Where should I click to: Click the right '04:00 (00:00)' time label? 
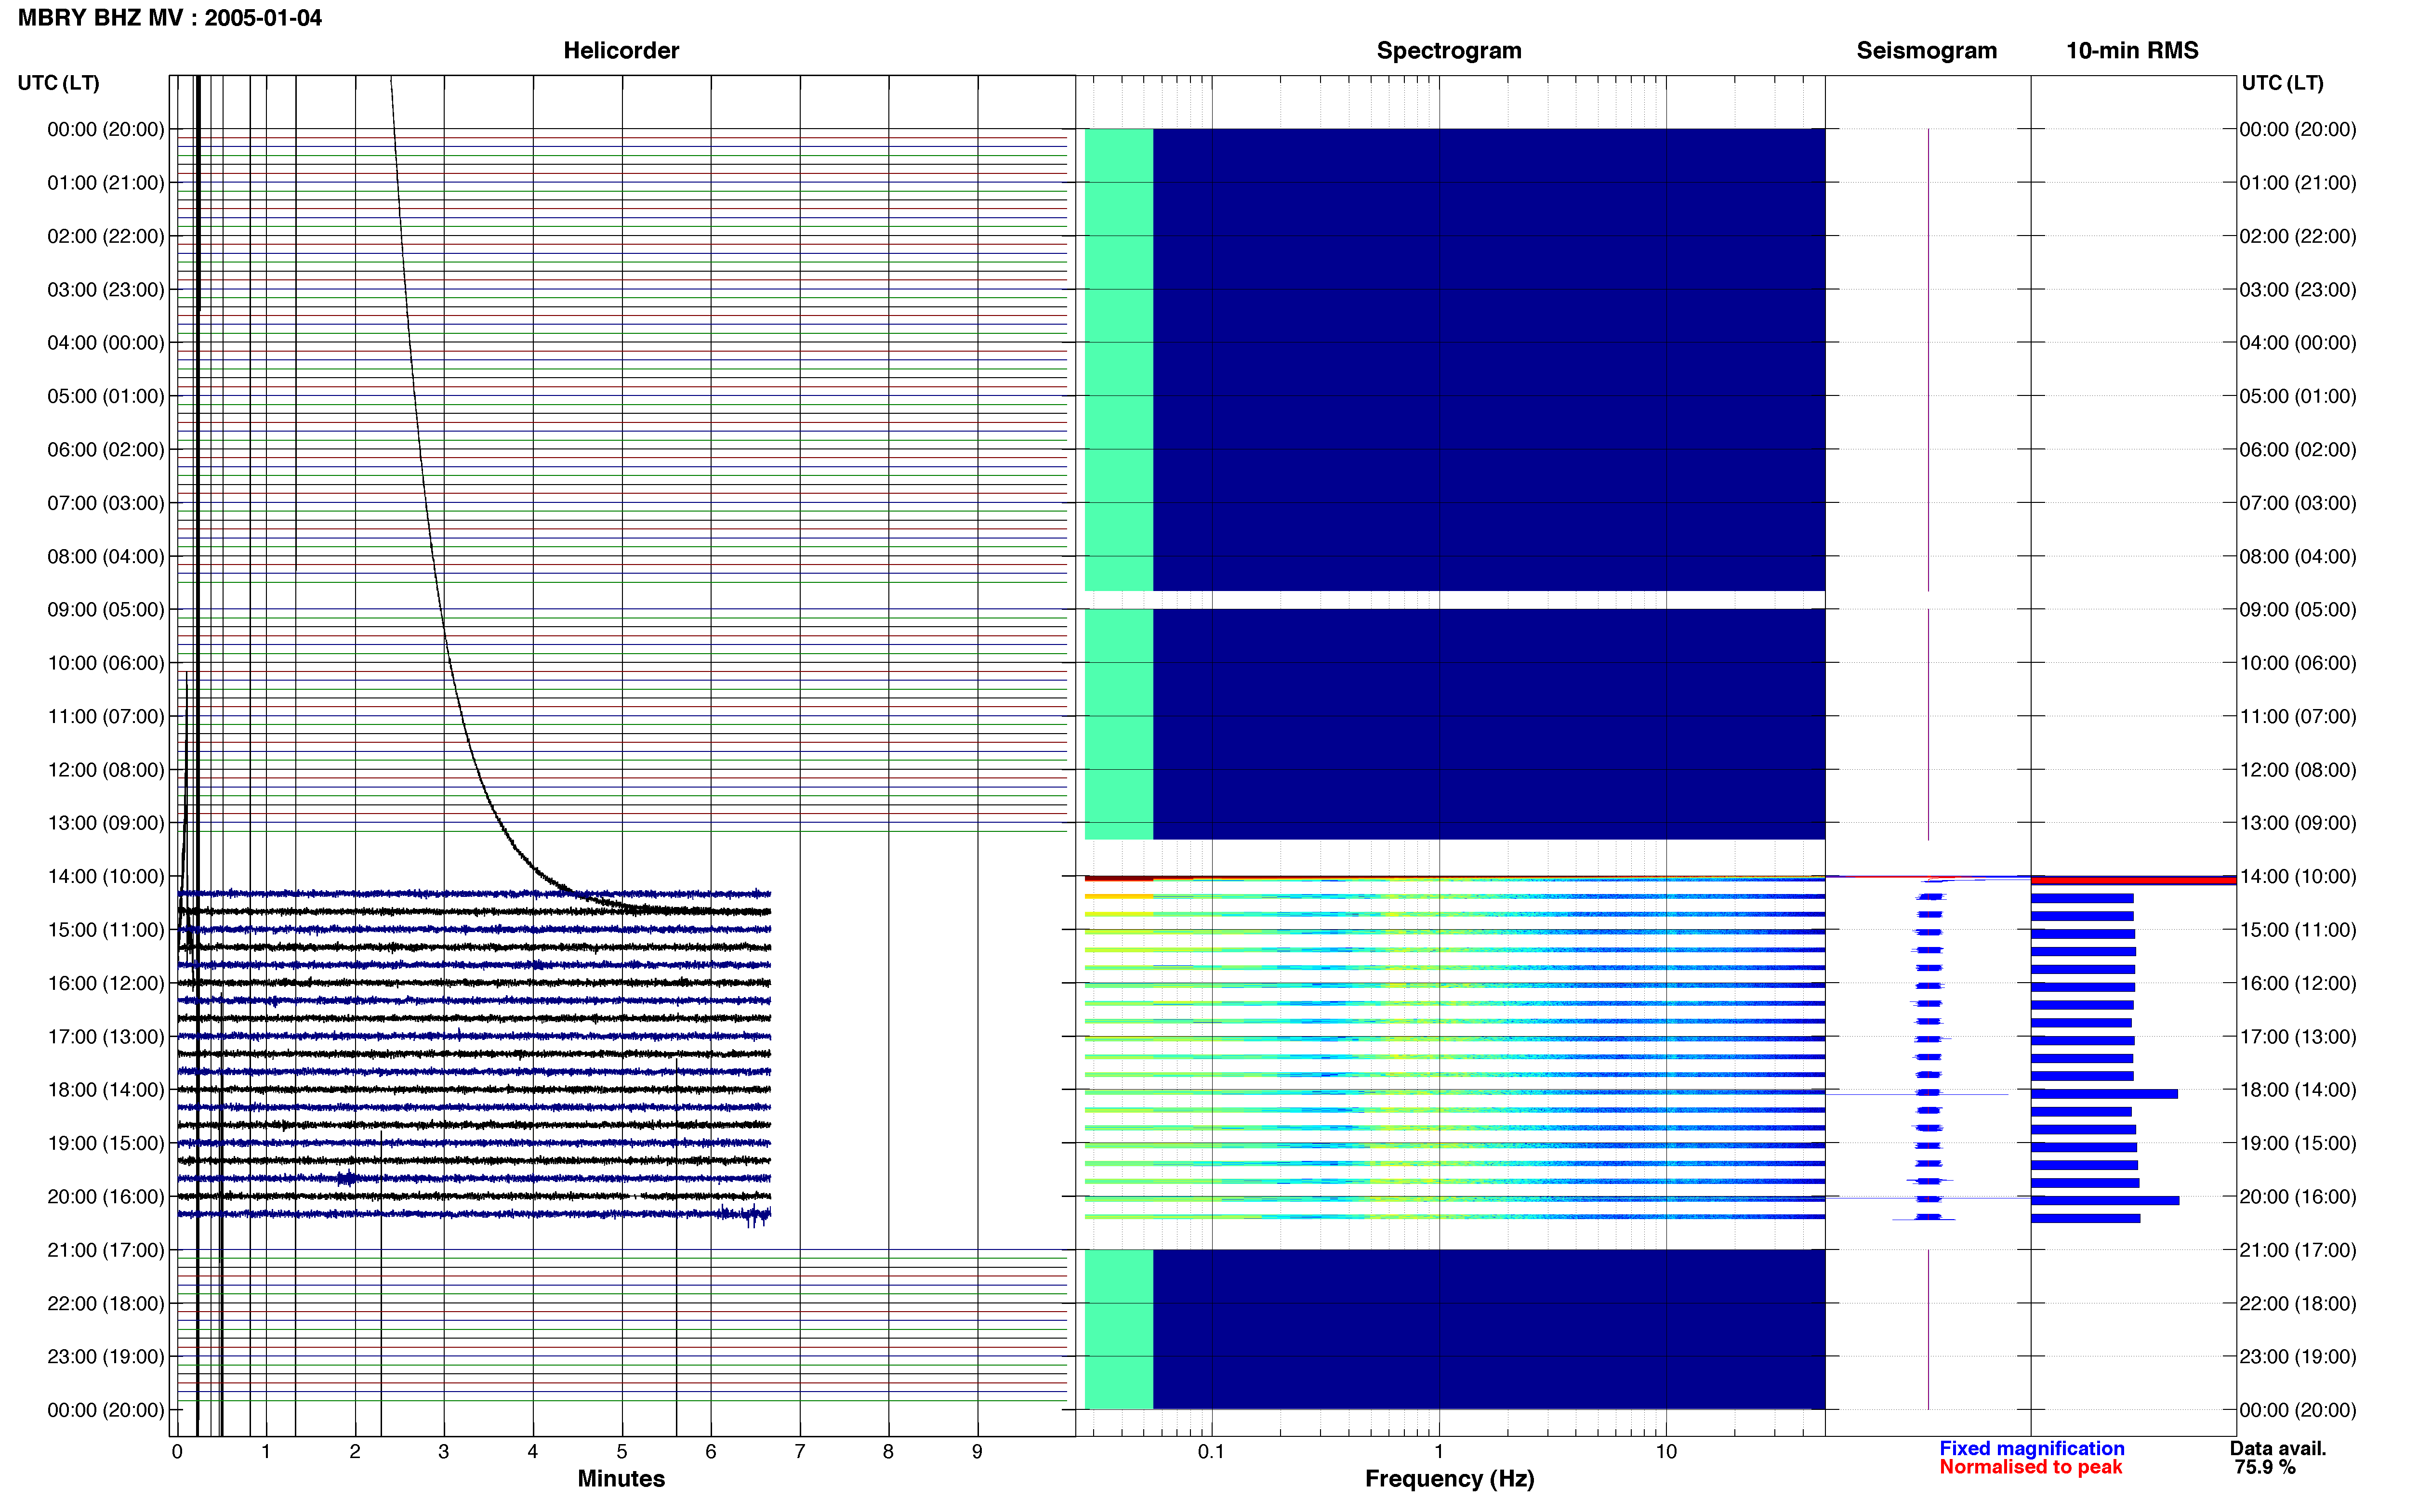coord(2298,342)
